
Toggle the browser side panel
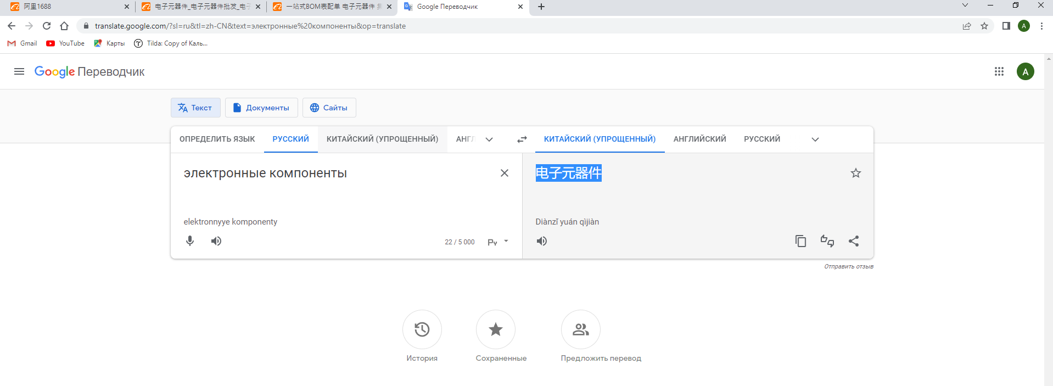click(1006, 26)
